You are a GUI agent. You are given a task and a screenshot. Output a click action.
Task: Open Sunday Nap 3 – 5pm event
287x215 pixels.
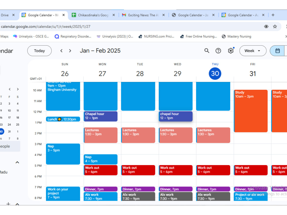click(x=63, y=154)
